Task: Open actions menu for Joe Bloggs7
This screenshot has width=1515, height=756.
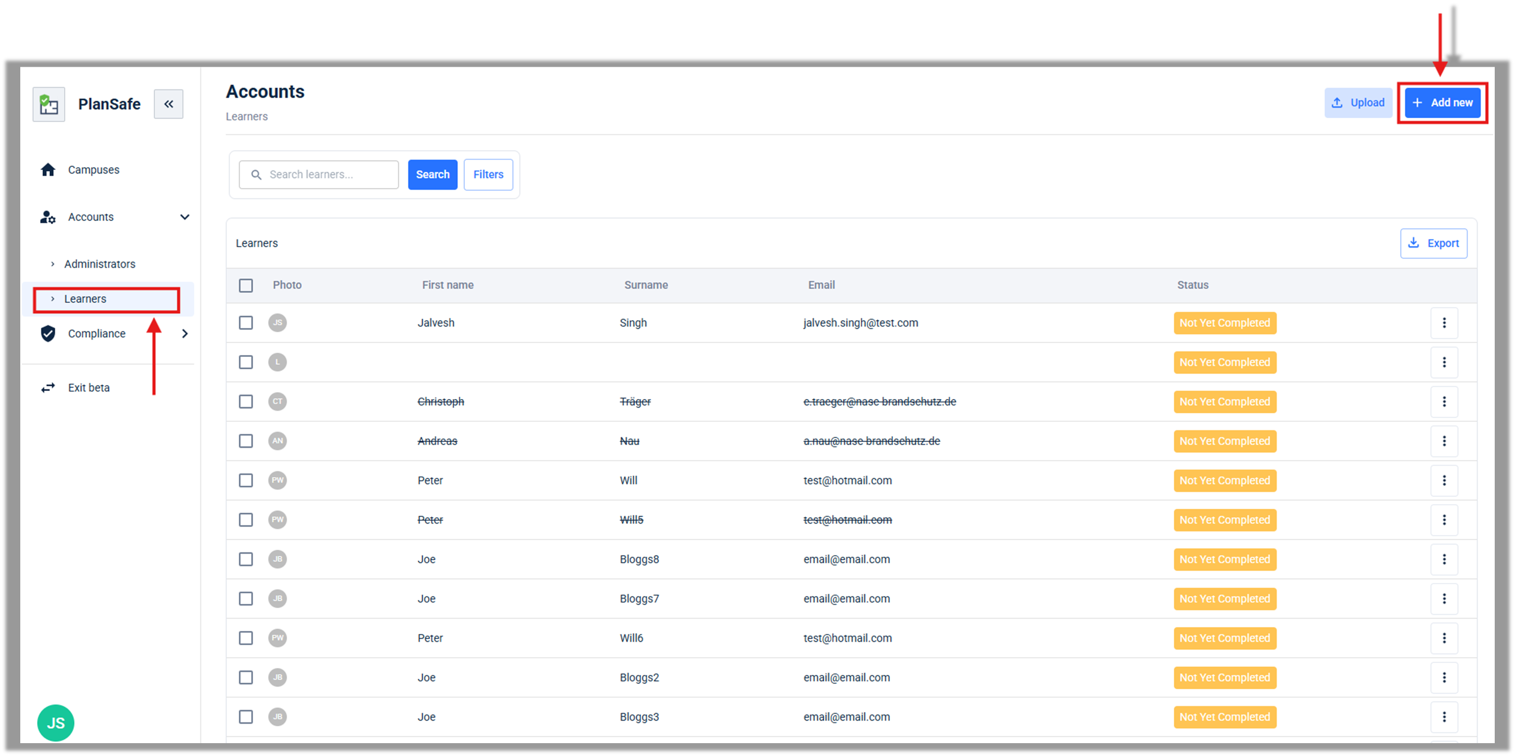Action: coord(1444,599)
